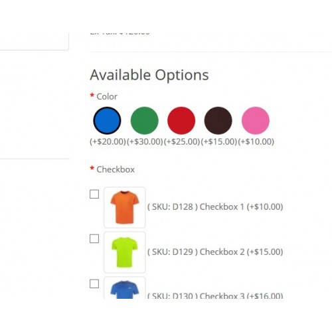Click the +$20.00 price under blue
This screenshot has width=332, height=332.
(108, 141)
